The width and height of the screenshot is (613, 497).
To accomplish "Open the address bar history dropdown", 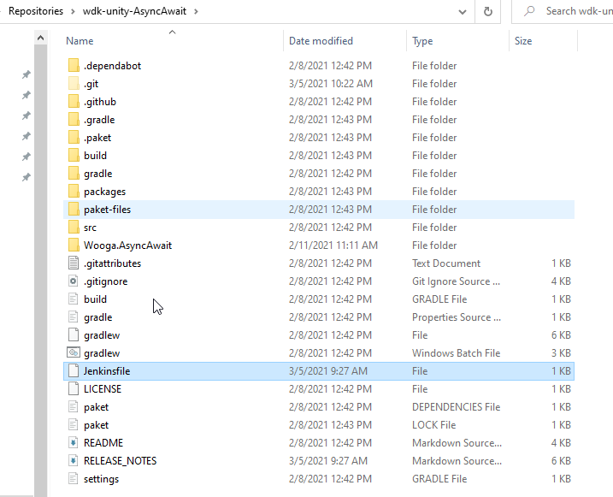I will [x=463, y=12].
